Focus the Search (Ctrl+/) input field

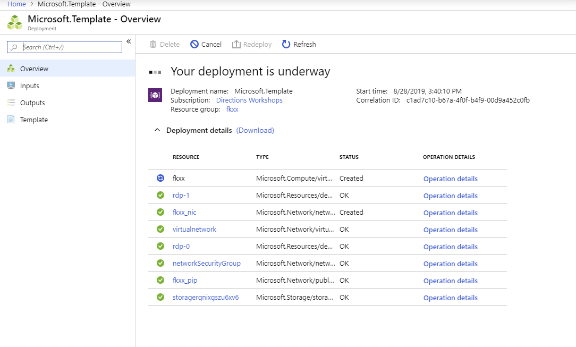coord(65,47)
